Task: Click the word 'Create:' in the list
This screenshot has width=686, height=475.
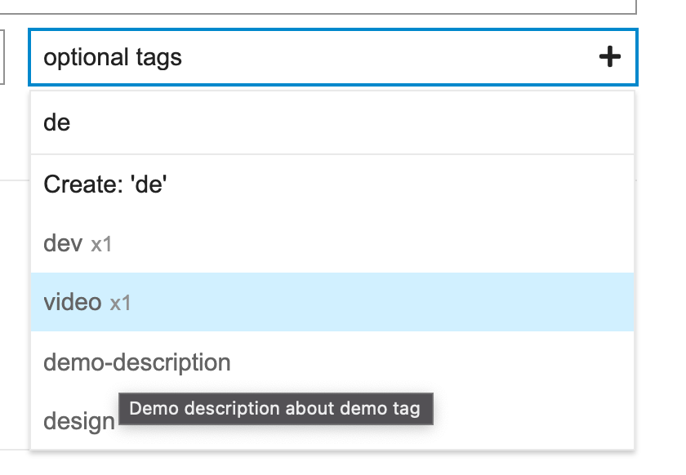Action: pos(83,184)
